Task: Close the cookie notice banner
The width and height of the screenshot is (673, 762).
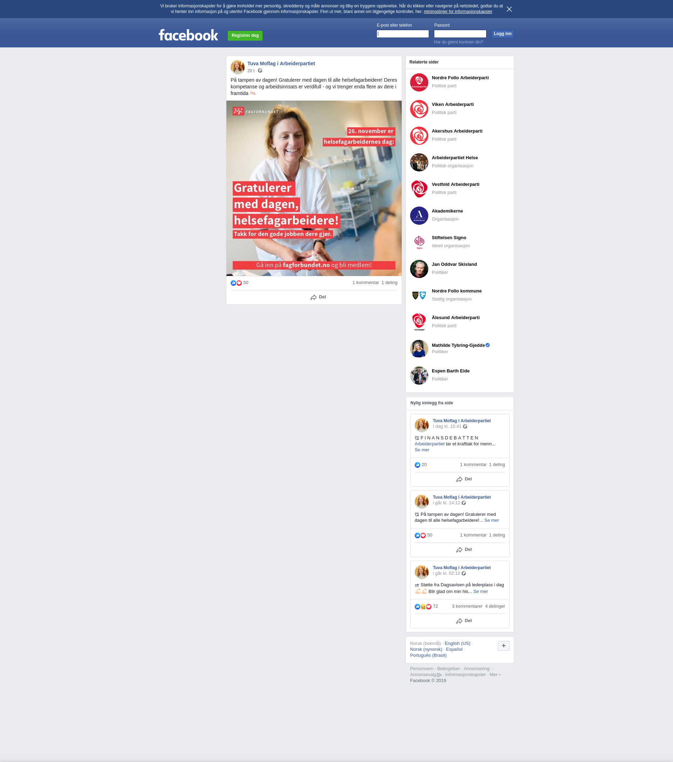Action: (509, 9)
